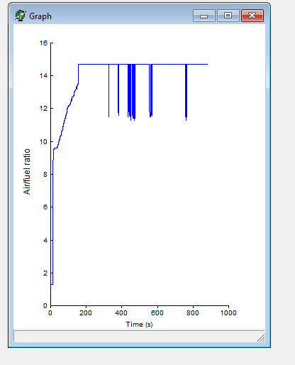Click the 'Graph' window title text
Viewport: 295px width, 365px height.
point(40,16)
